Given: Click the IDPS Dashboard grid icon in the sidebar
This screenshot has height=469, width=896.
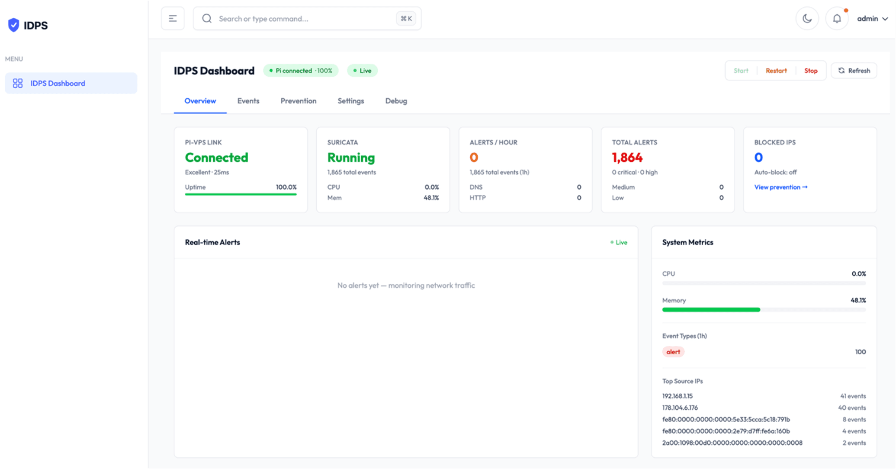Looking at the screenshot, I should [x=18, y=83].
